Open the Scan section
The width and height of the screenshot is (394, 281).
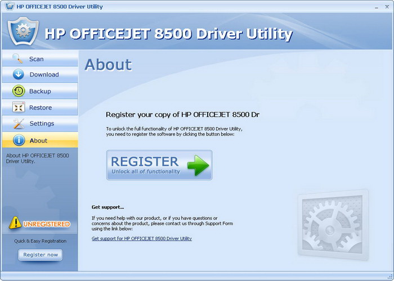click(40, 58)
